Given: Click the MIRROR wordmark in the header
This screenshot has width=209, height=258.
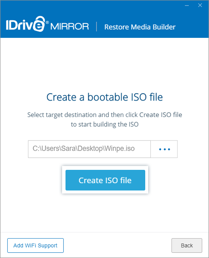Looking at the screenshot, I should [x=69, y=27].
